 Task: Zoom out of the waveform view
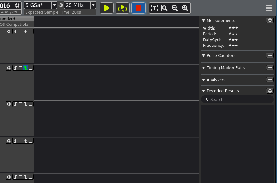(175, 8)
